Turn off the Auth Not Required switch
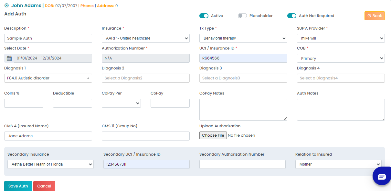This screenshot has width=391, height=191. pyautogui.click(x=292, y=16)
